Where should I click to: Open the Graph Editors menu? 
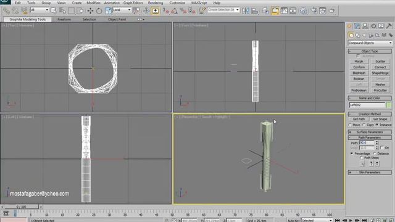point(133,2)
